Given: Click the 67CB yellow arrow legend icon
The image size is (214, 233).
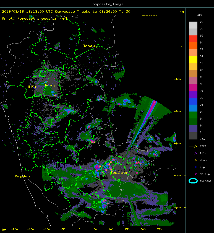Looking at the screenshot, I should [x=193, y=146].
